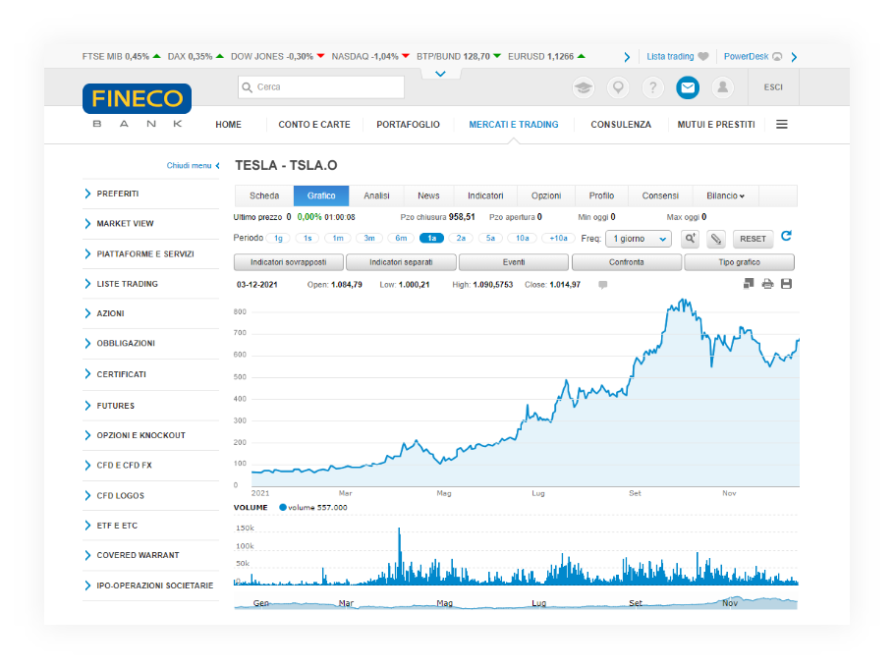Screen dimensions: 894x669
Task: Click the Fineco Bank logo
Action: click(137, 106)
